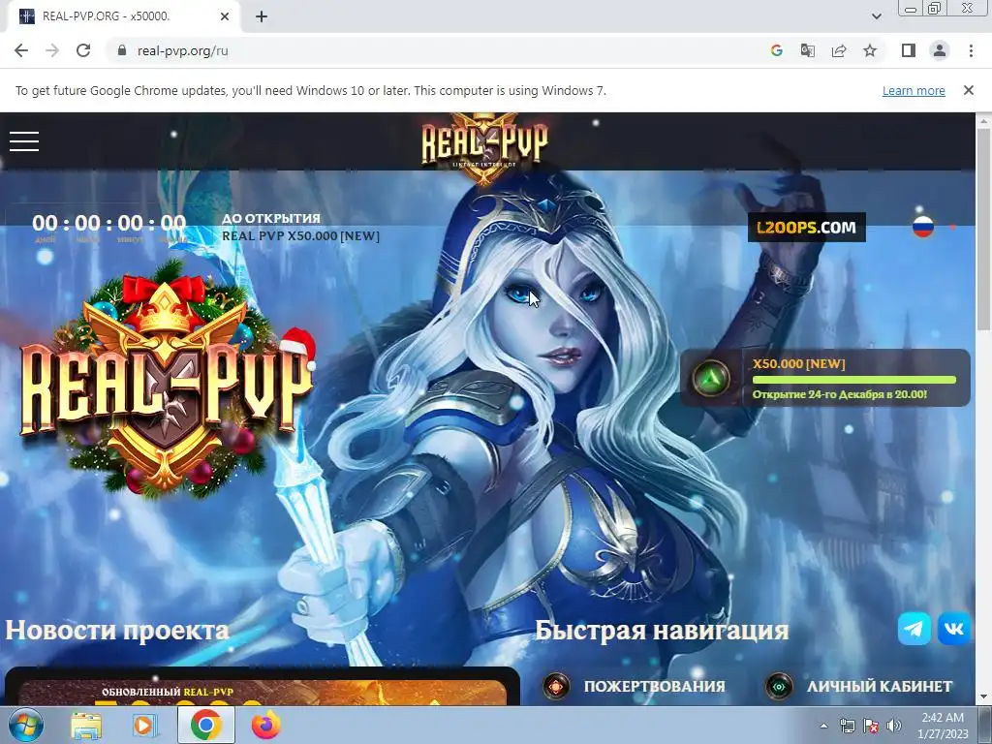The width and height of the screenshot is (992, 744).
Task: Expand the Russian flag language selector
Action: click(923, 227)
